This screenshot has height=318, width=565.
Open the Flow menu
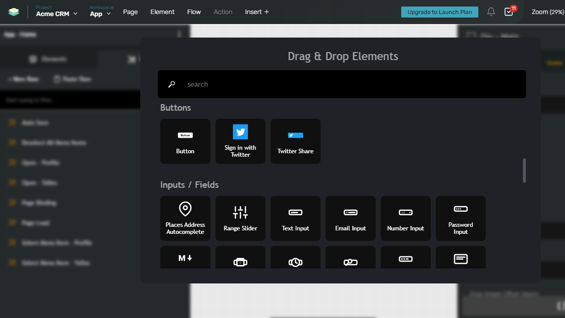tap(194, 12)
